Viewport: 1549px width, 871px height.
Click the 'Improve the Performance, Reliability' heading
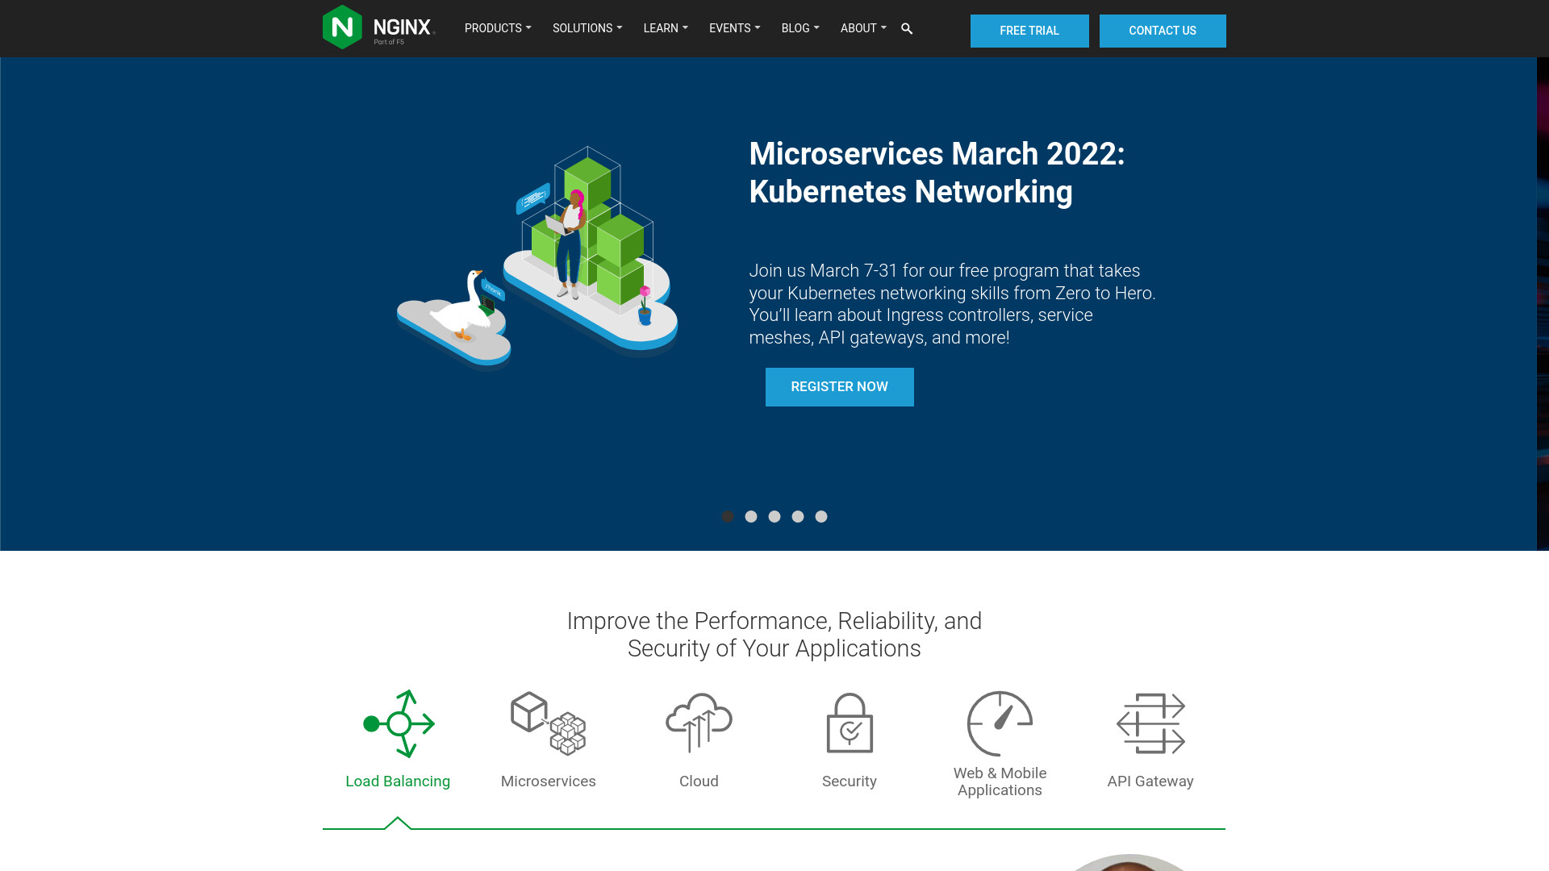point(774,635)
